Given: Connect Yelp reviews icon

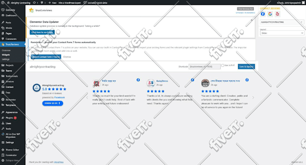Looking at the screenshot, I should (277, 14).
